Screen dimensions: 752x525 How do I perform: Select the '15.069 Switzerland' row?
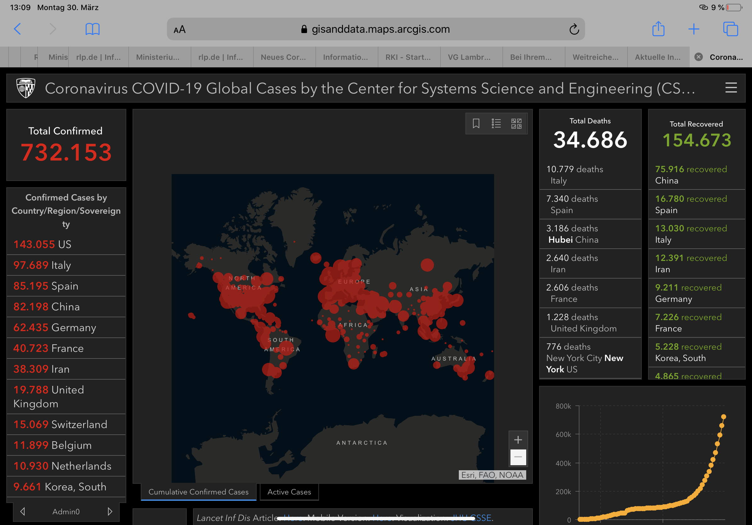[66, 424]
